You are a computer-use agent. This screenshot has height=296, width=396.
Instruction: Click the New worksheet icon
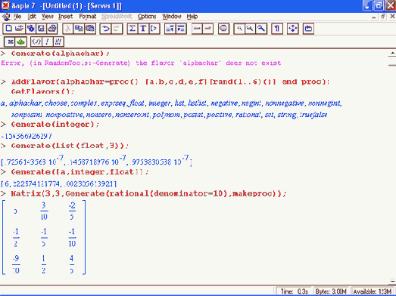9,29
